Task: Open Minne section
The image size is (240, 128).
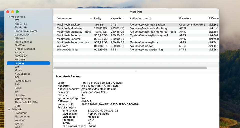Action: click(18, 70)
